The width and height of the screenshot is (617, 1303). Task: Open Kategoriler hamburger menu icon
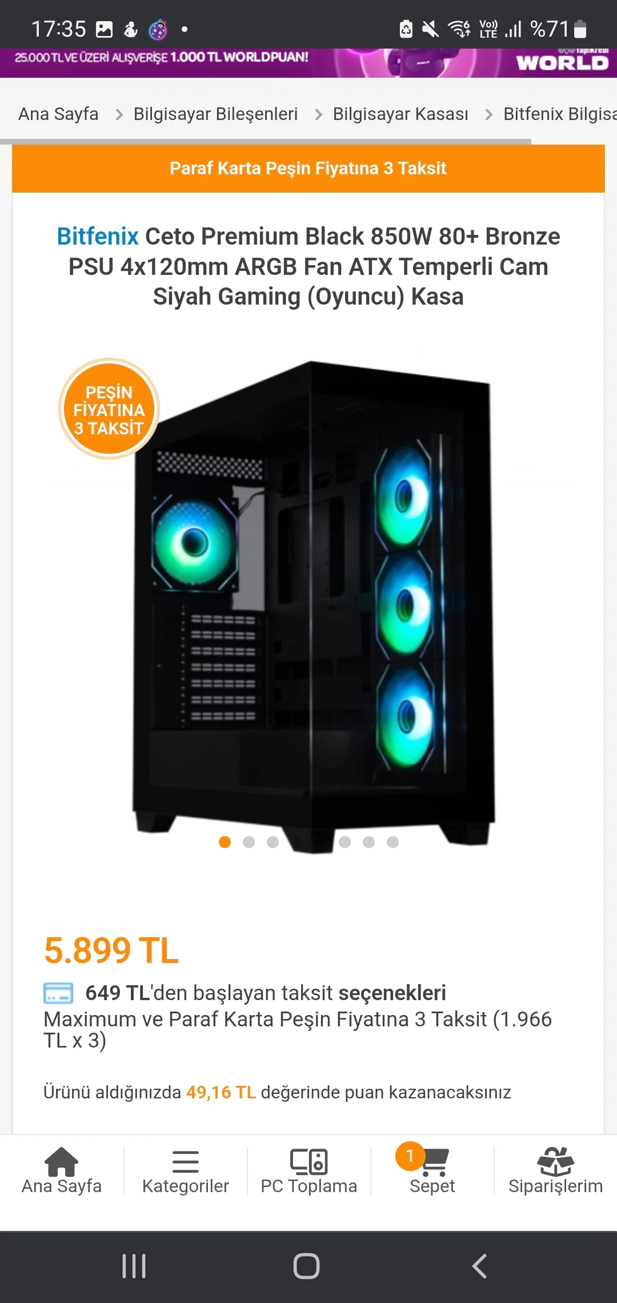(x=186, y=1162)
